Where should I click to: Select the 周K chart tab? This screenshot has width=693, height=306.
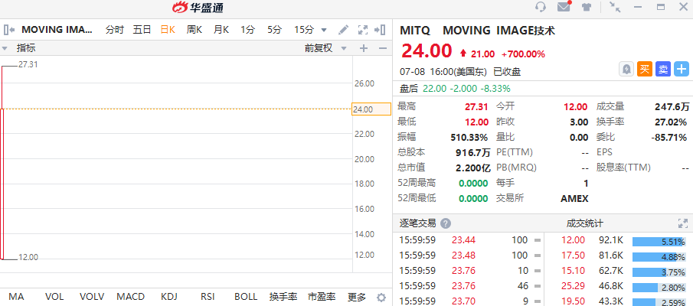click(194, 30)
